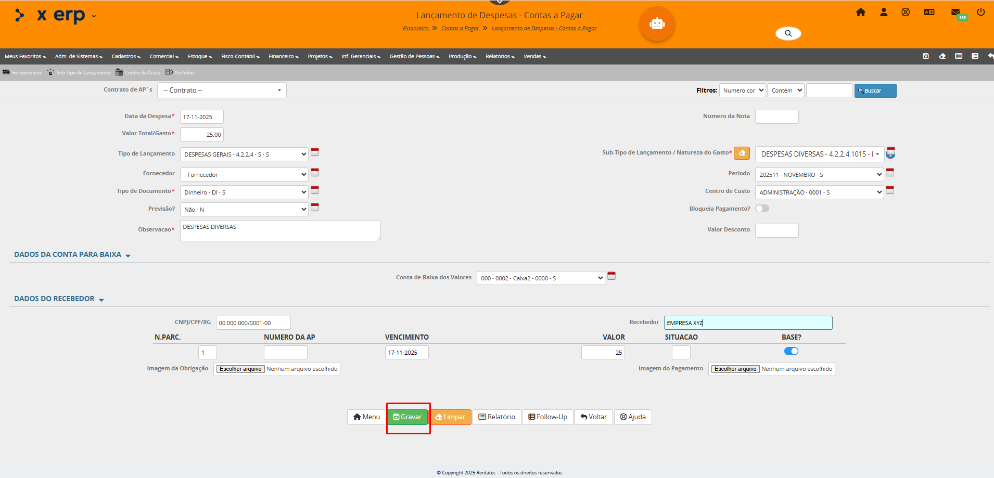
Task: Click the calendar icon next to Fornecedor
Action: pyautogui.click(x=315, y=172)
